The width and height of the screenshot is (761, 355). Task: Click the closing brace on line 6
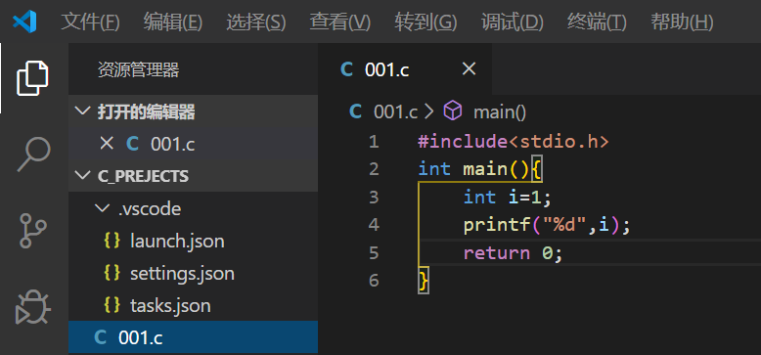click(424, 282)
